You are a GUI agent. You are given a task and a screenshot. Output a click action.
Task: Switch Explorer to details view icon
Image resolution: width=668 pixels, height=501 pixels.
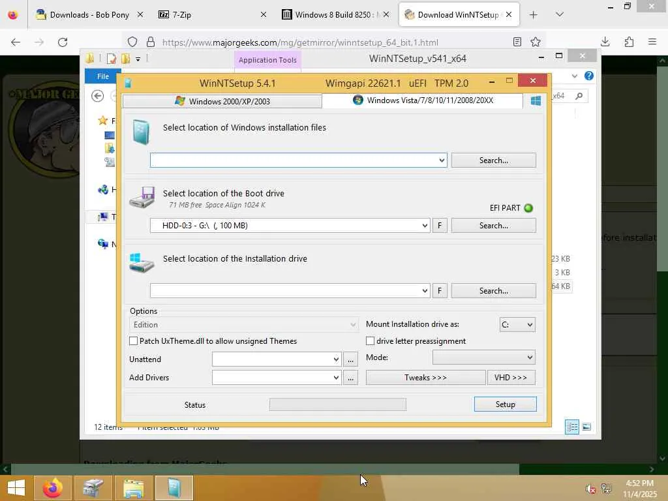tap(571, 427)
